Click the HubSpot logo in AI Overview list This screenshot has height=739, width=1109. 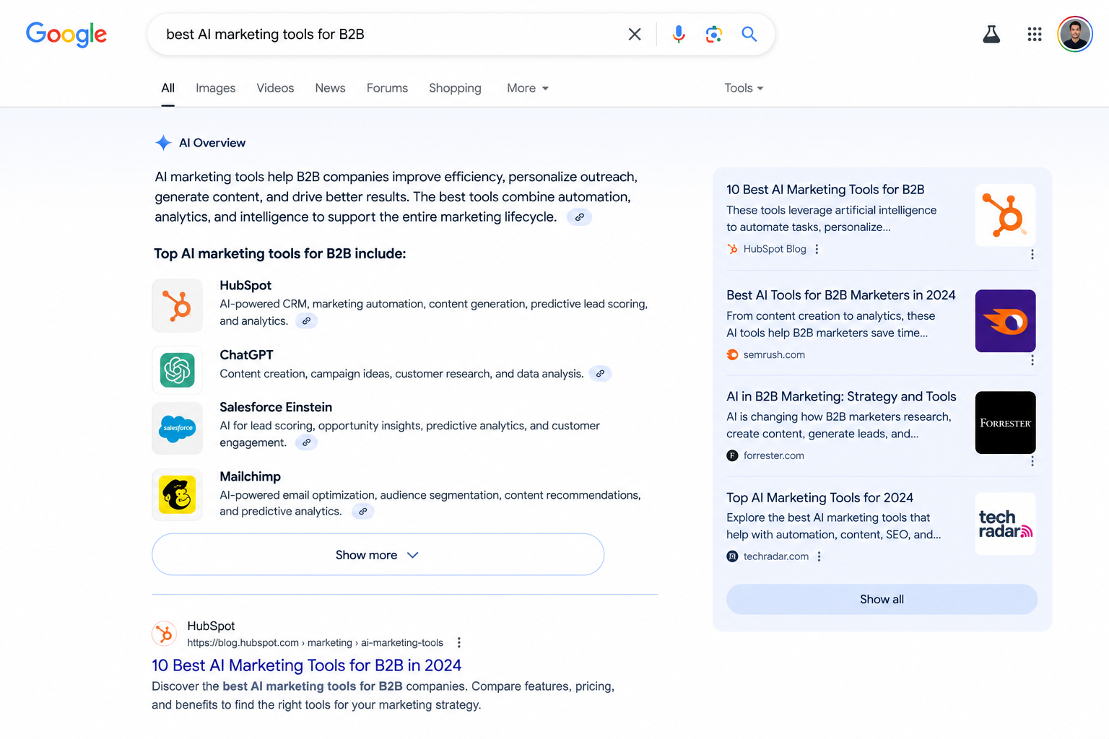coord(178,305)
